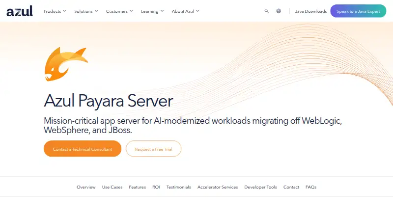Screen dimensions: 393x216
Task: Jump to the Overview section
Action: click(x=86, y=187)
